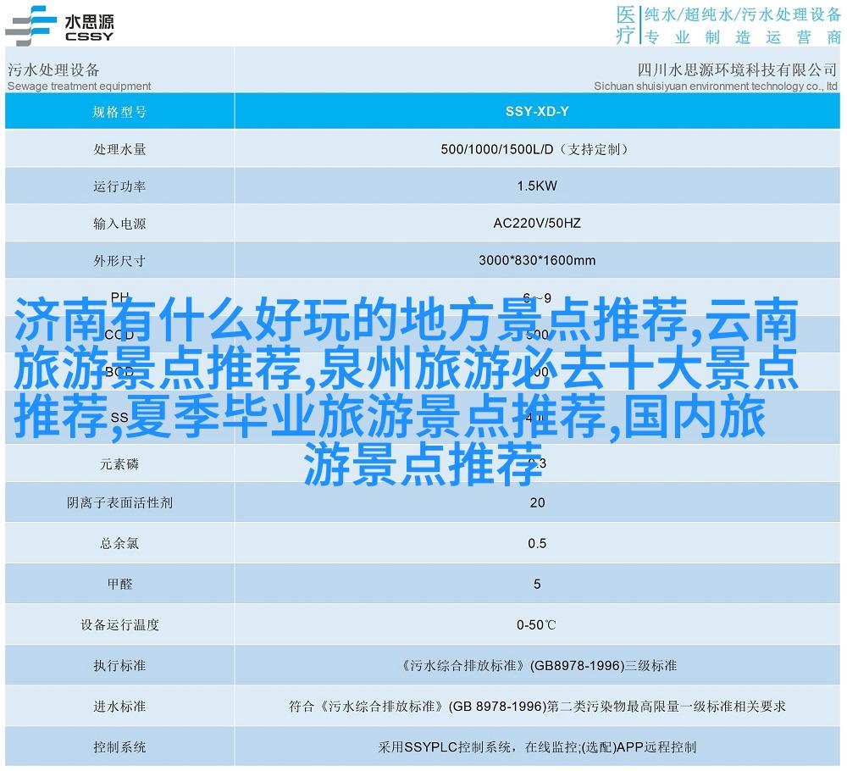This screenshot has height=771, width=847.
Task: Select the (GB8978-1996)三级标准 value
Action: (x=603, y=666)
